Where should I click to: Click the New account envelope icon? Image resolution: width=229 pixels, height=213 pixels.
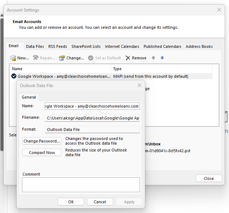point(13,58)
